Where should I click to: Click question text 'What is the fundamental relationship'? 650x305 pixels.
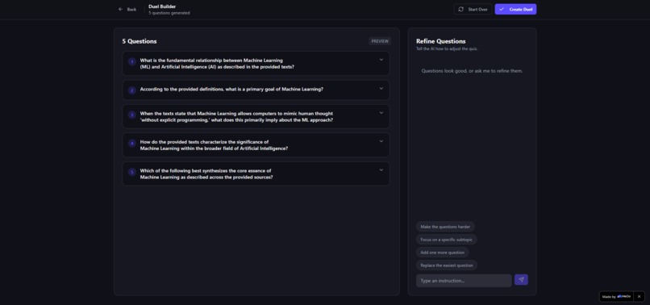point(217,64)
